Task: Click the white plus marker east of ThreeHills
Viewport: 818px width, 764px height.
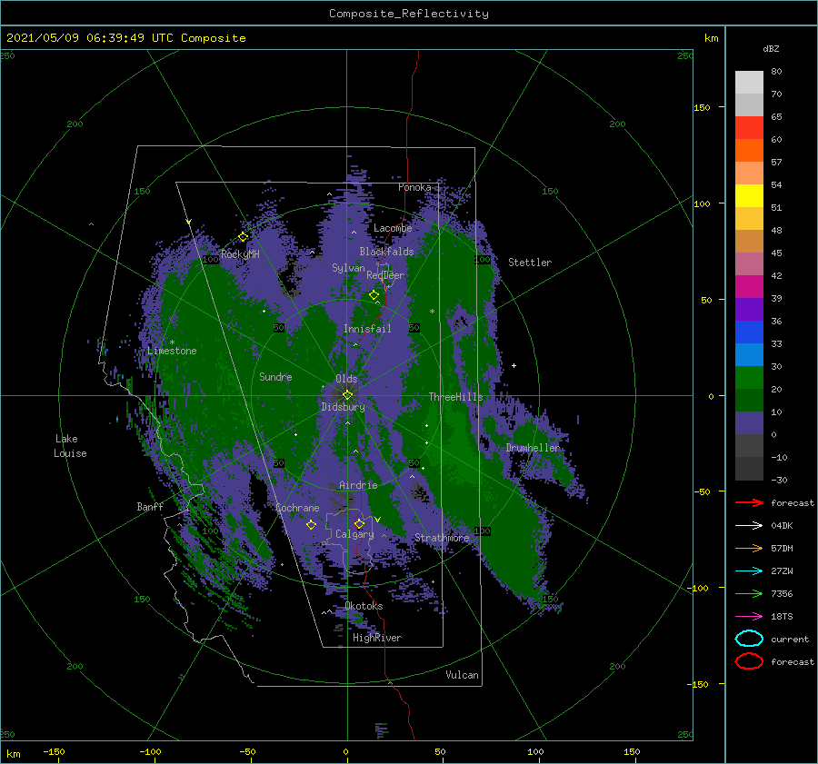Action: tap(514, 365)
